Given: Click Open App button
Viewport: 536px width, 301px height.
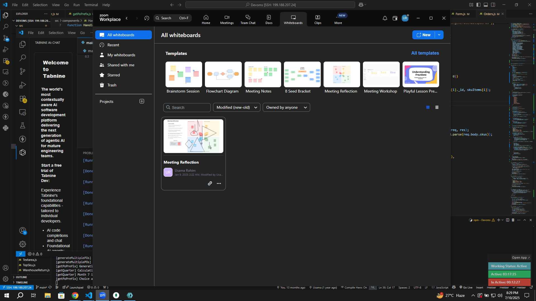Looking at the screenshot, I should coord(521,258).
